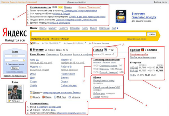Open расширенный поиск link
This screenshot has height=116, width=169.
point(136,39)
